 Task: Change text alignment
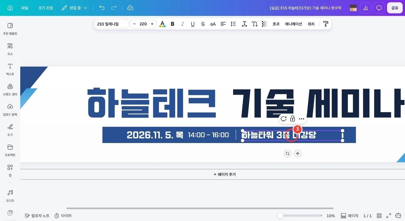[x=223, y=24]
